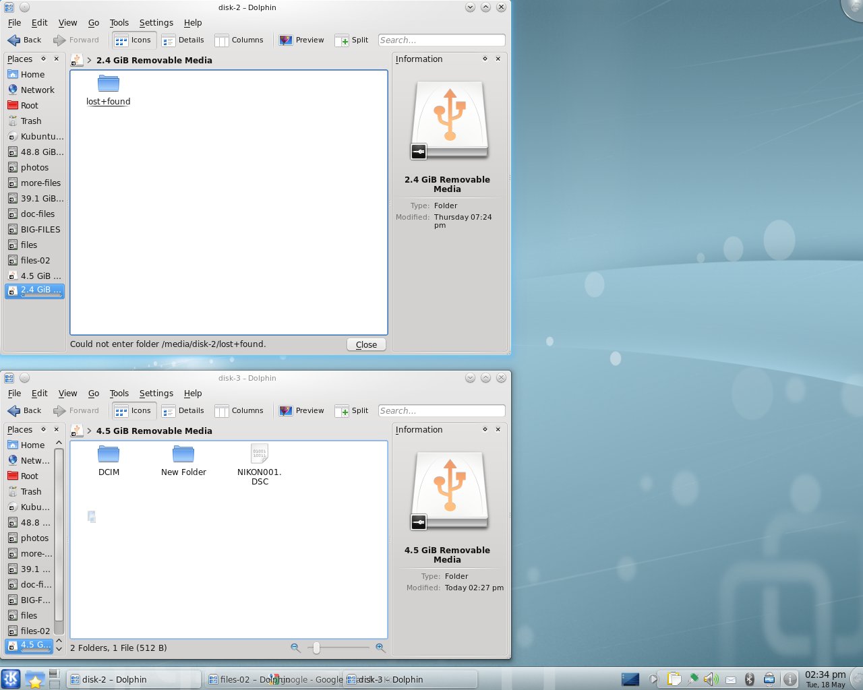The width and height of the screenshot is (863, 690).
Task: Adjust icon zoom slider in disk-3 status bar
Action: 316,648
